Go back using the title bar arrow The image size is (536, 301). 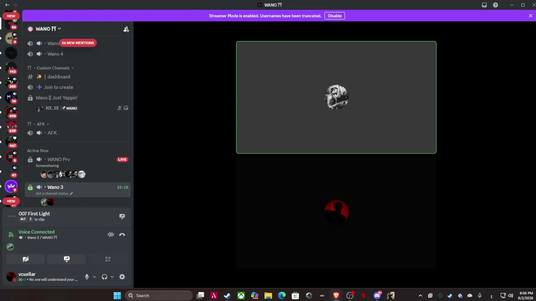tap(7, 5)
